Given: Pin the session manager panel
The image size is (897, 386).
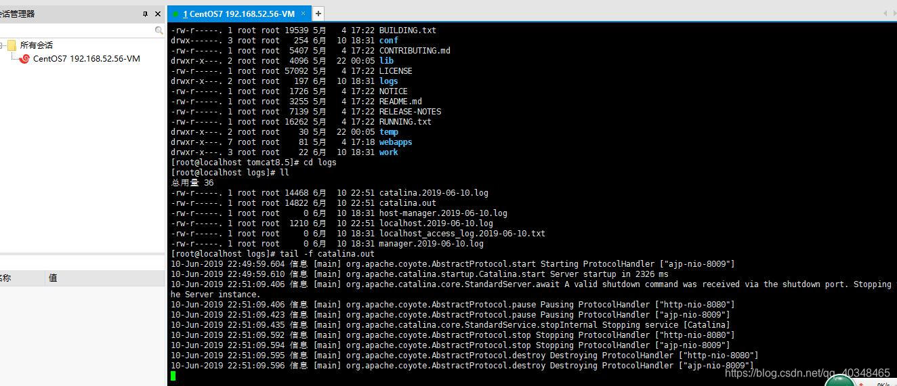Looking at the screenshot, I should pos(145,14).
